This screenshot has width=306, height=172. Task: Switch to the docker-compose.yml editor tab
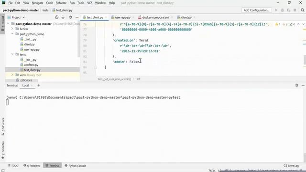pyautogui.click(x=155, y=17)
